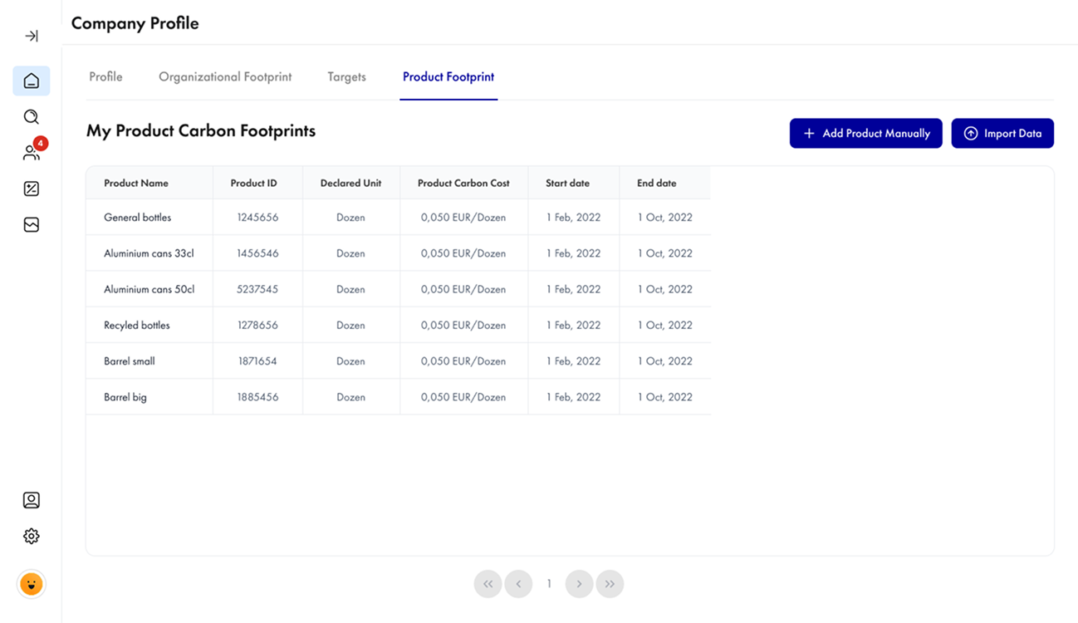Click the End date of Recyled bottles
The width and height of the screenshot is (1078, 623).
[664, 326]
